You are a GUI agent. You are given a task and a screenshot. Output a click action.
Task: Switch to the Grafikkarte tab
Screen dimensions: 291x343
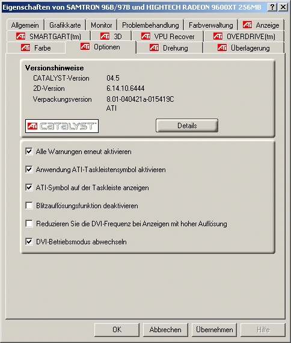pyautogui.click(x=65, y=25)
